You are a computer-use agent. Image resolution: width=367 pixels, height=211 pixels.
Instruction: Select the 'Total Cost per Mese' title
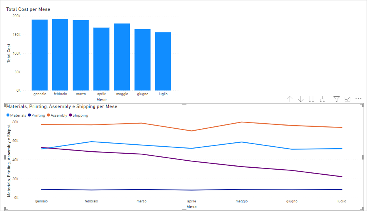tap(28, 9)
